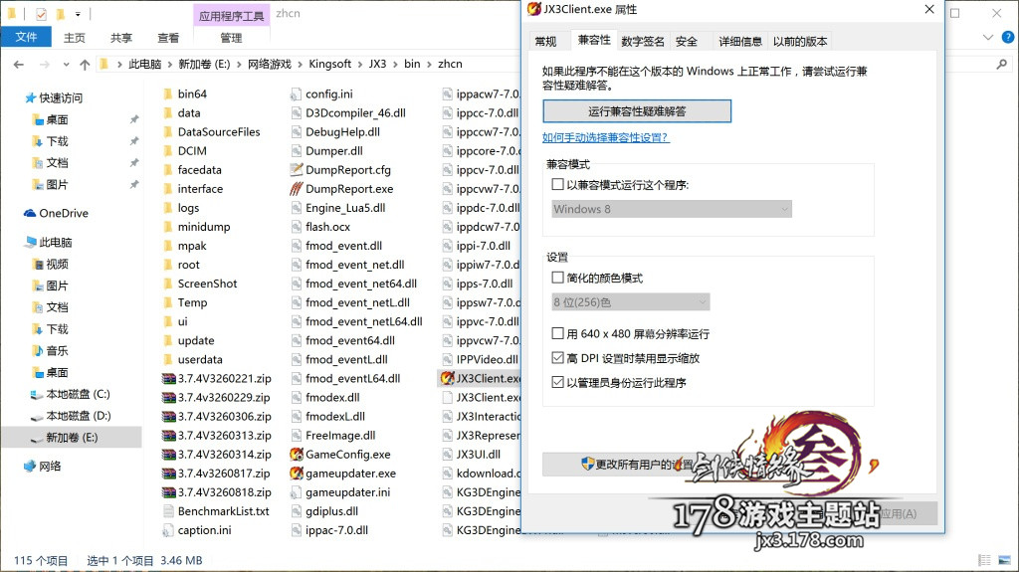Viewport: 1019px width, 572px height.
Task: Click the up-one-level arrow
Action: pyautogui.click(x=85, y=65)
